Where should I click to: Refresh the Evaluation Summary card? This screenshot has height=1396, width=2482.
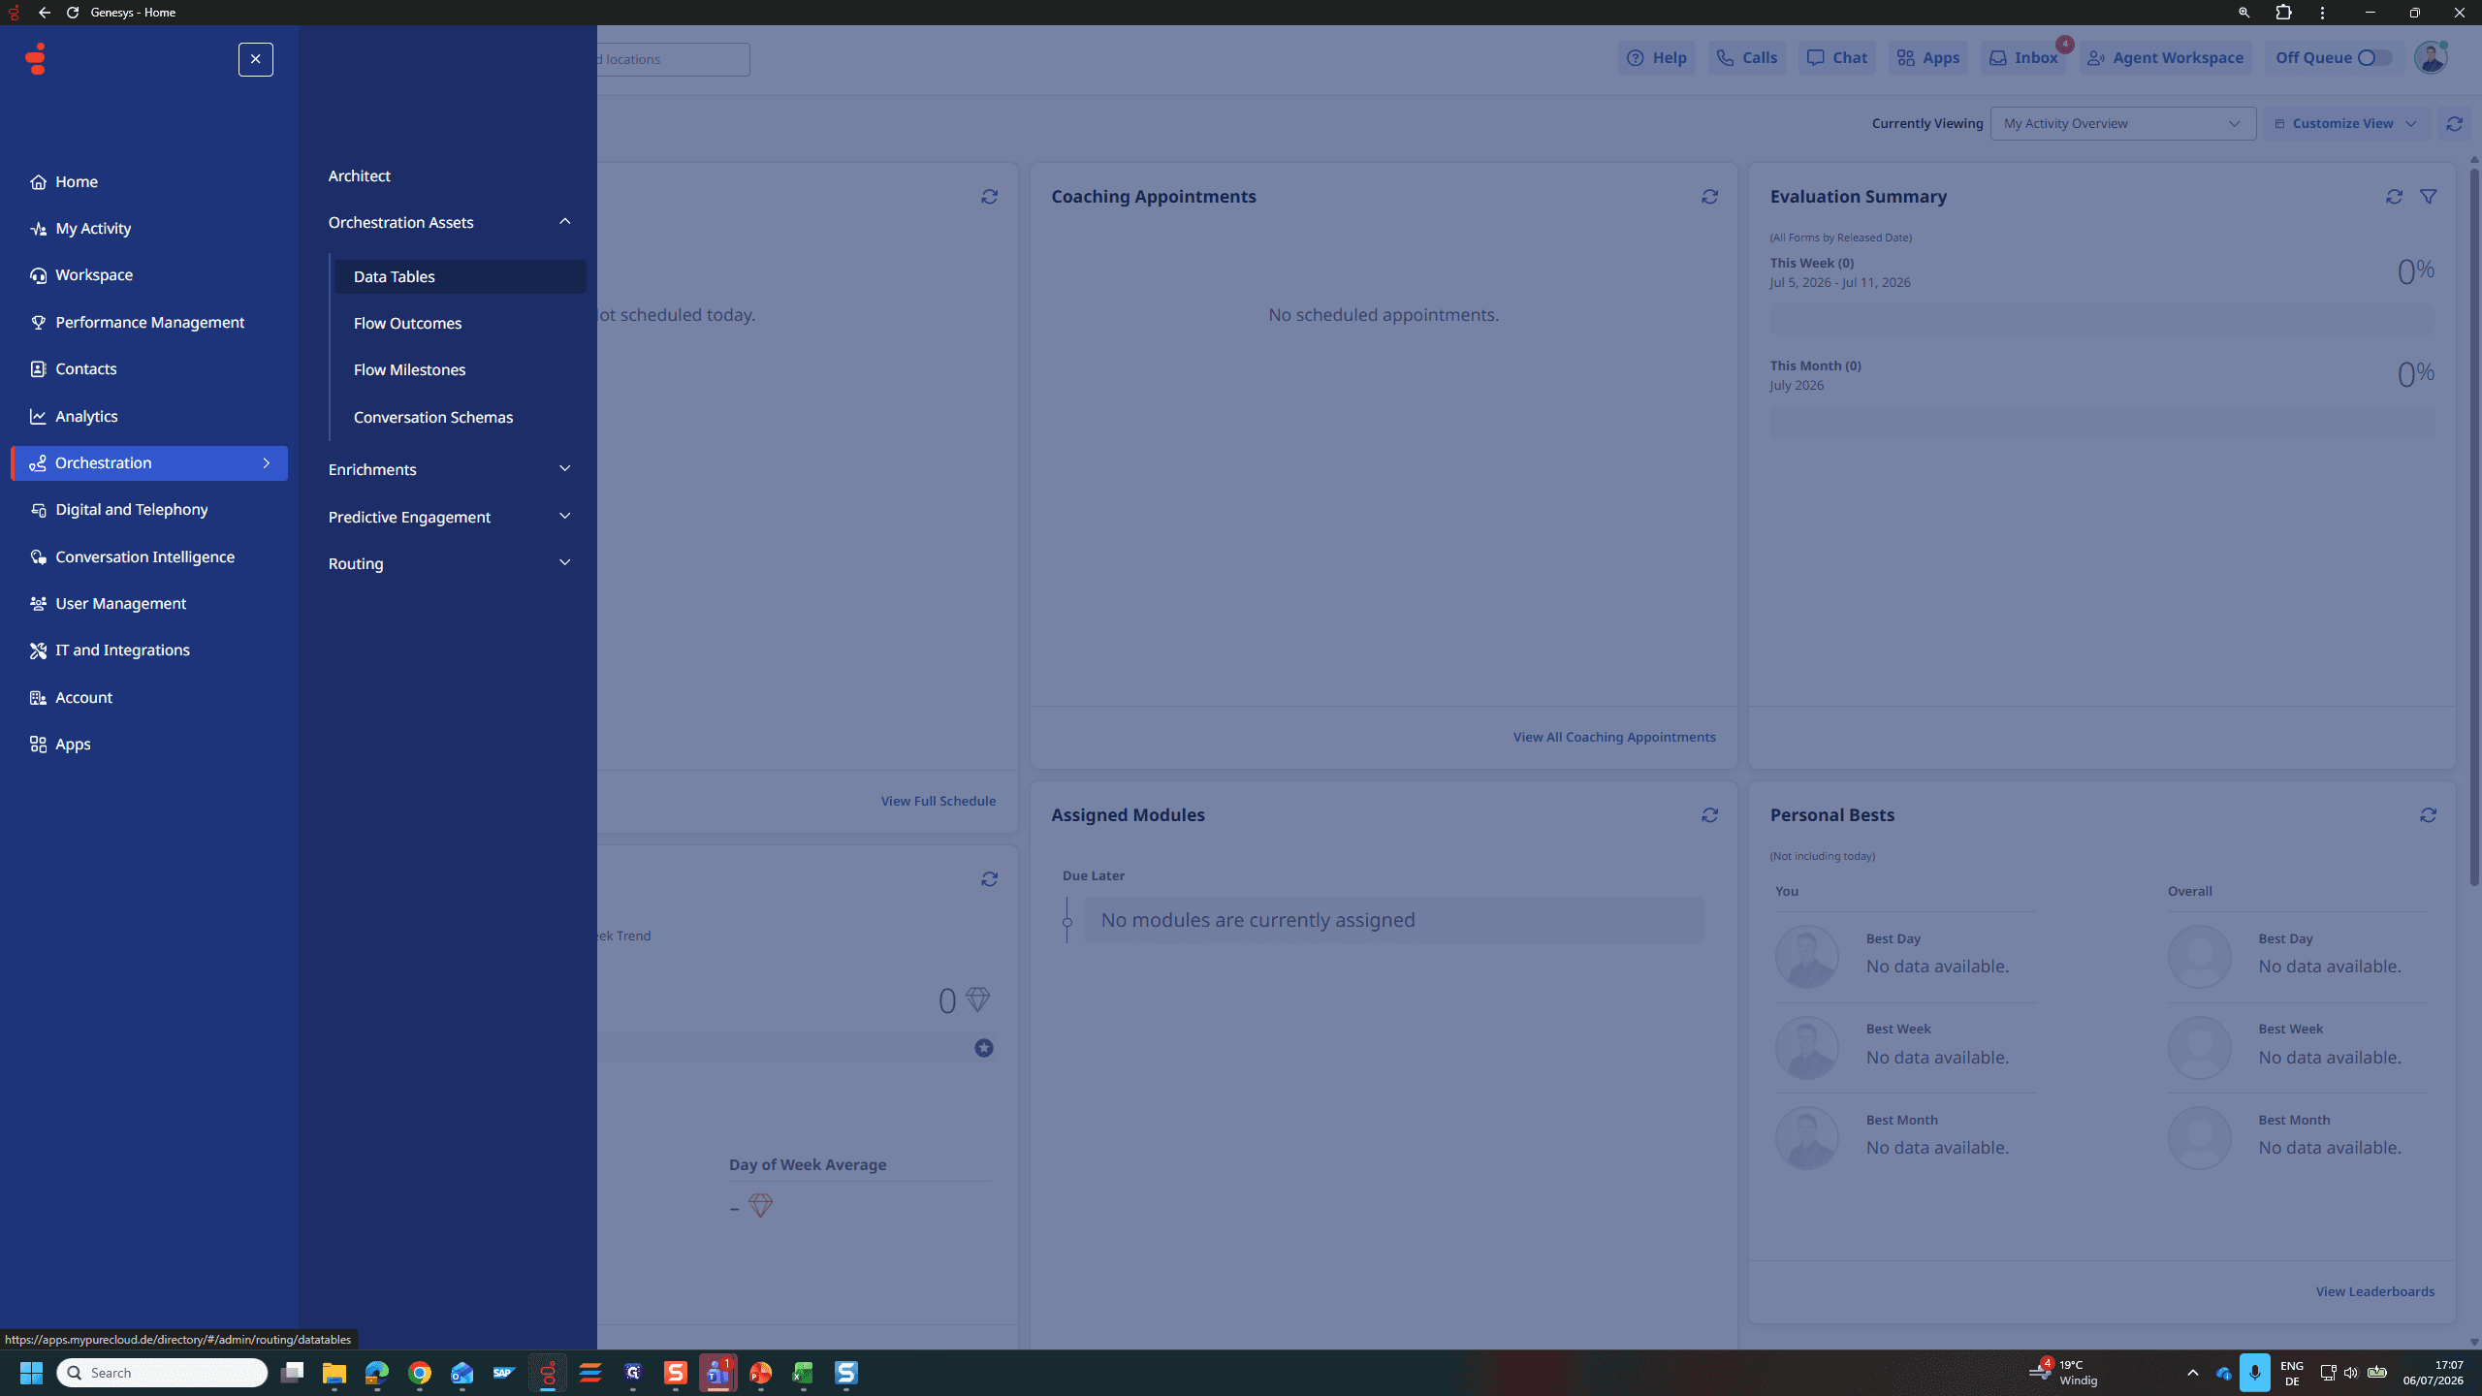click(x=2394, y=197)
